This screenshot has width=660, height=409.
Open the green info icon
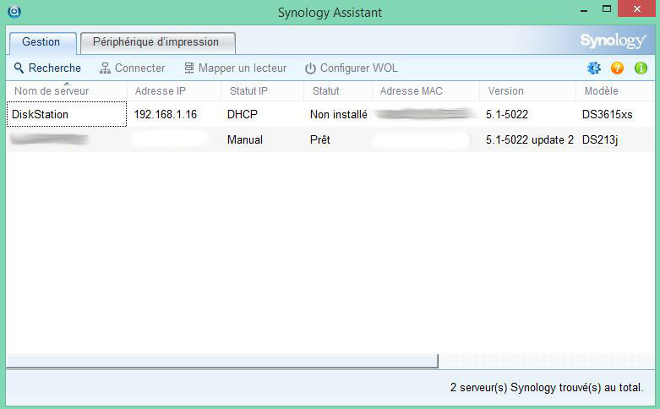pyautogui.click(x=641, y=68)
